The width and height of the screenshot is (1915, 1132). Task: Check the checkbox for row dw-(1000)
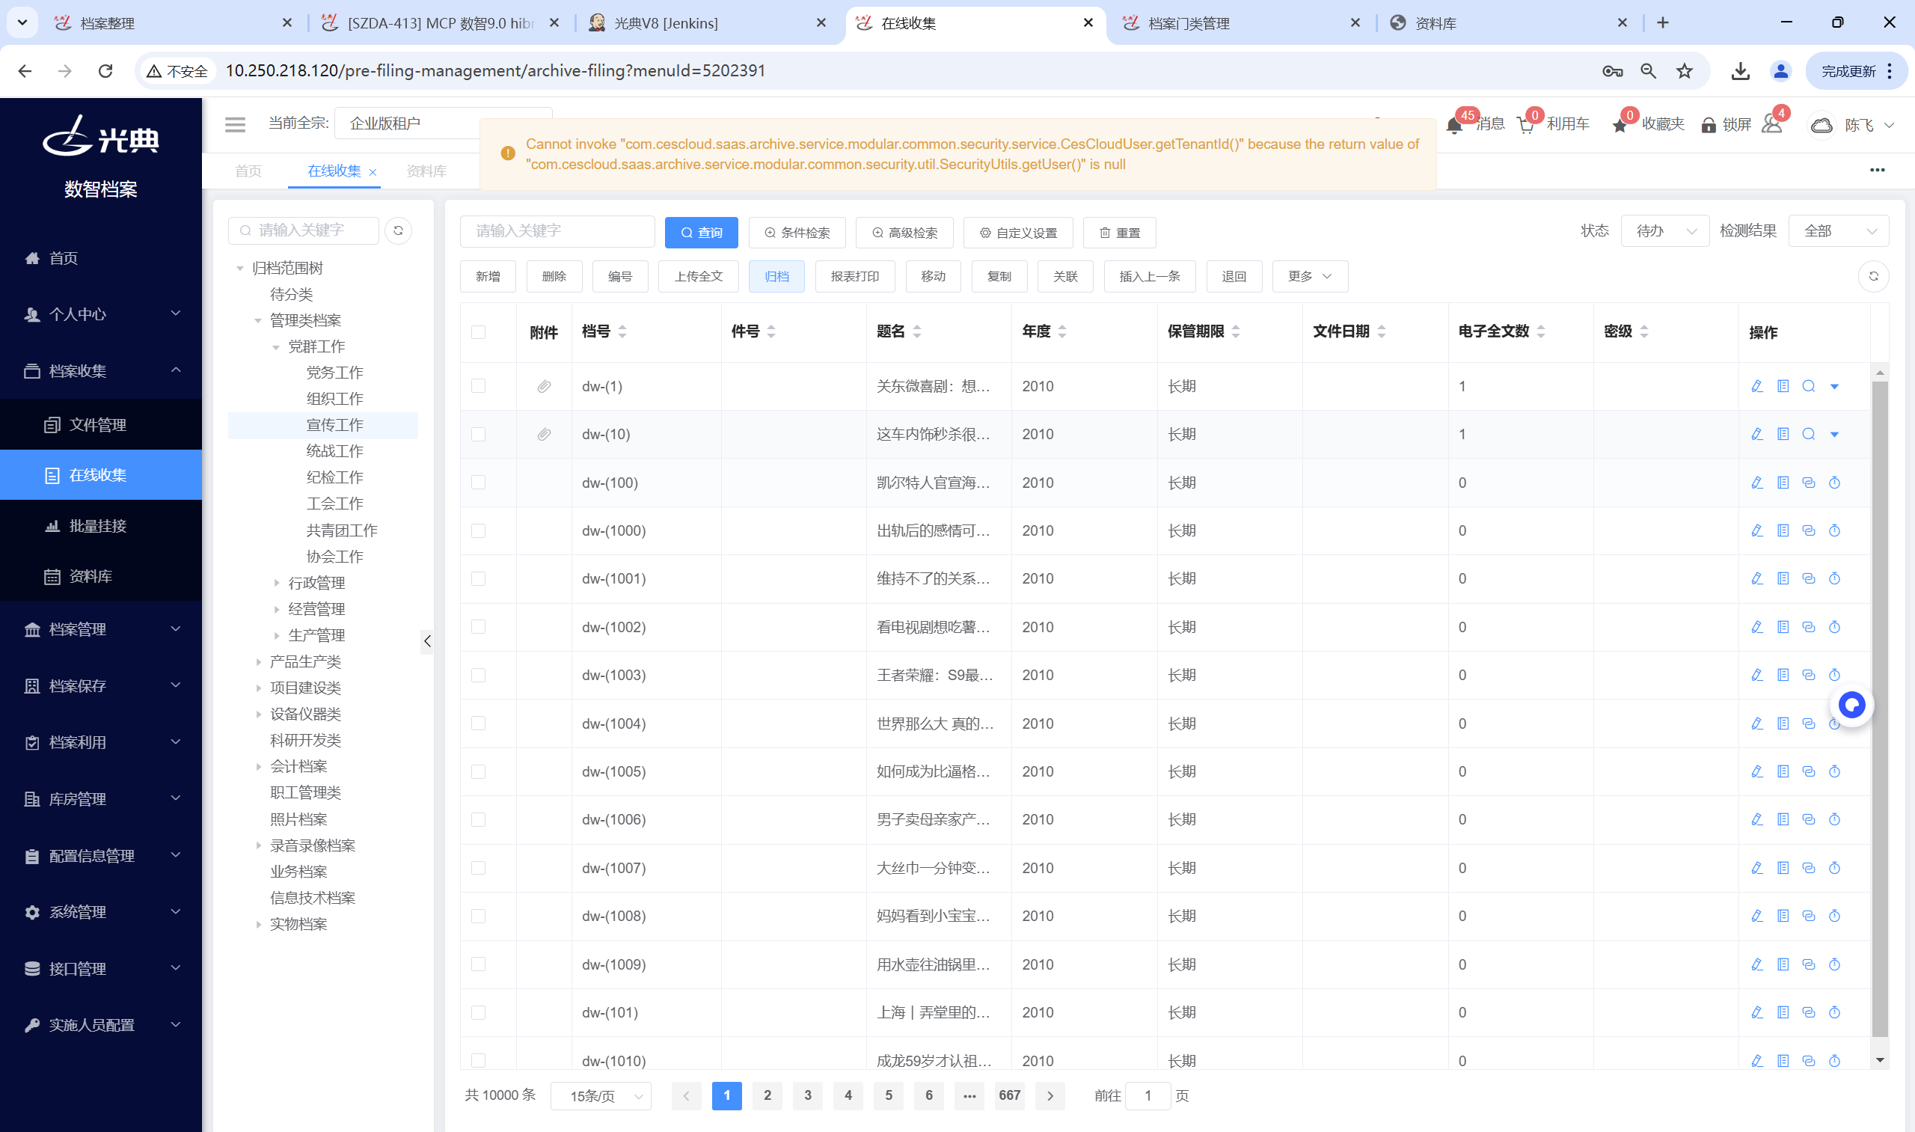pyautogui.click(x=478, y=531)
